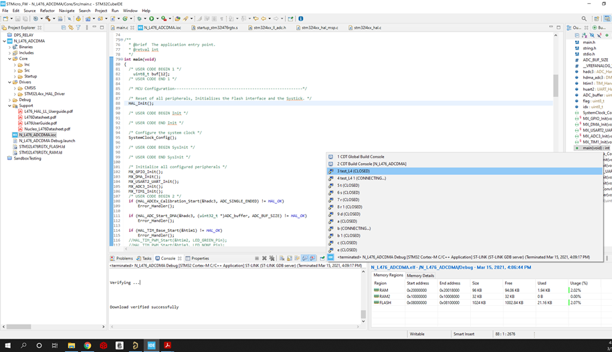Click Collapse All in Outline panel
612x352 pixels.
[x=577, y=35]
